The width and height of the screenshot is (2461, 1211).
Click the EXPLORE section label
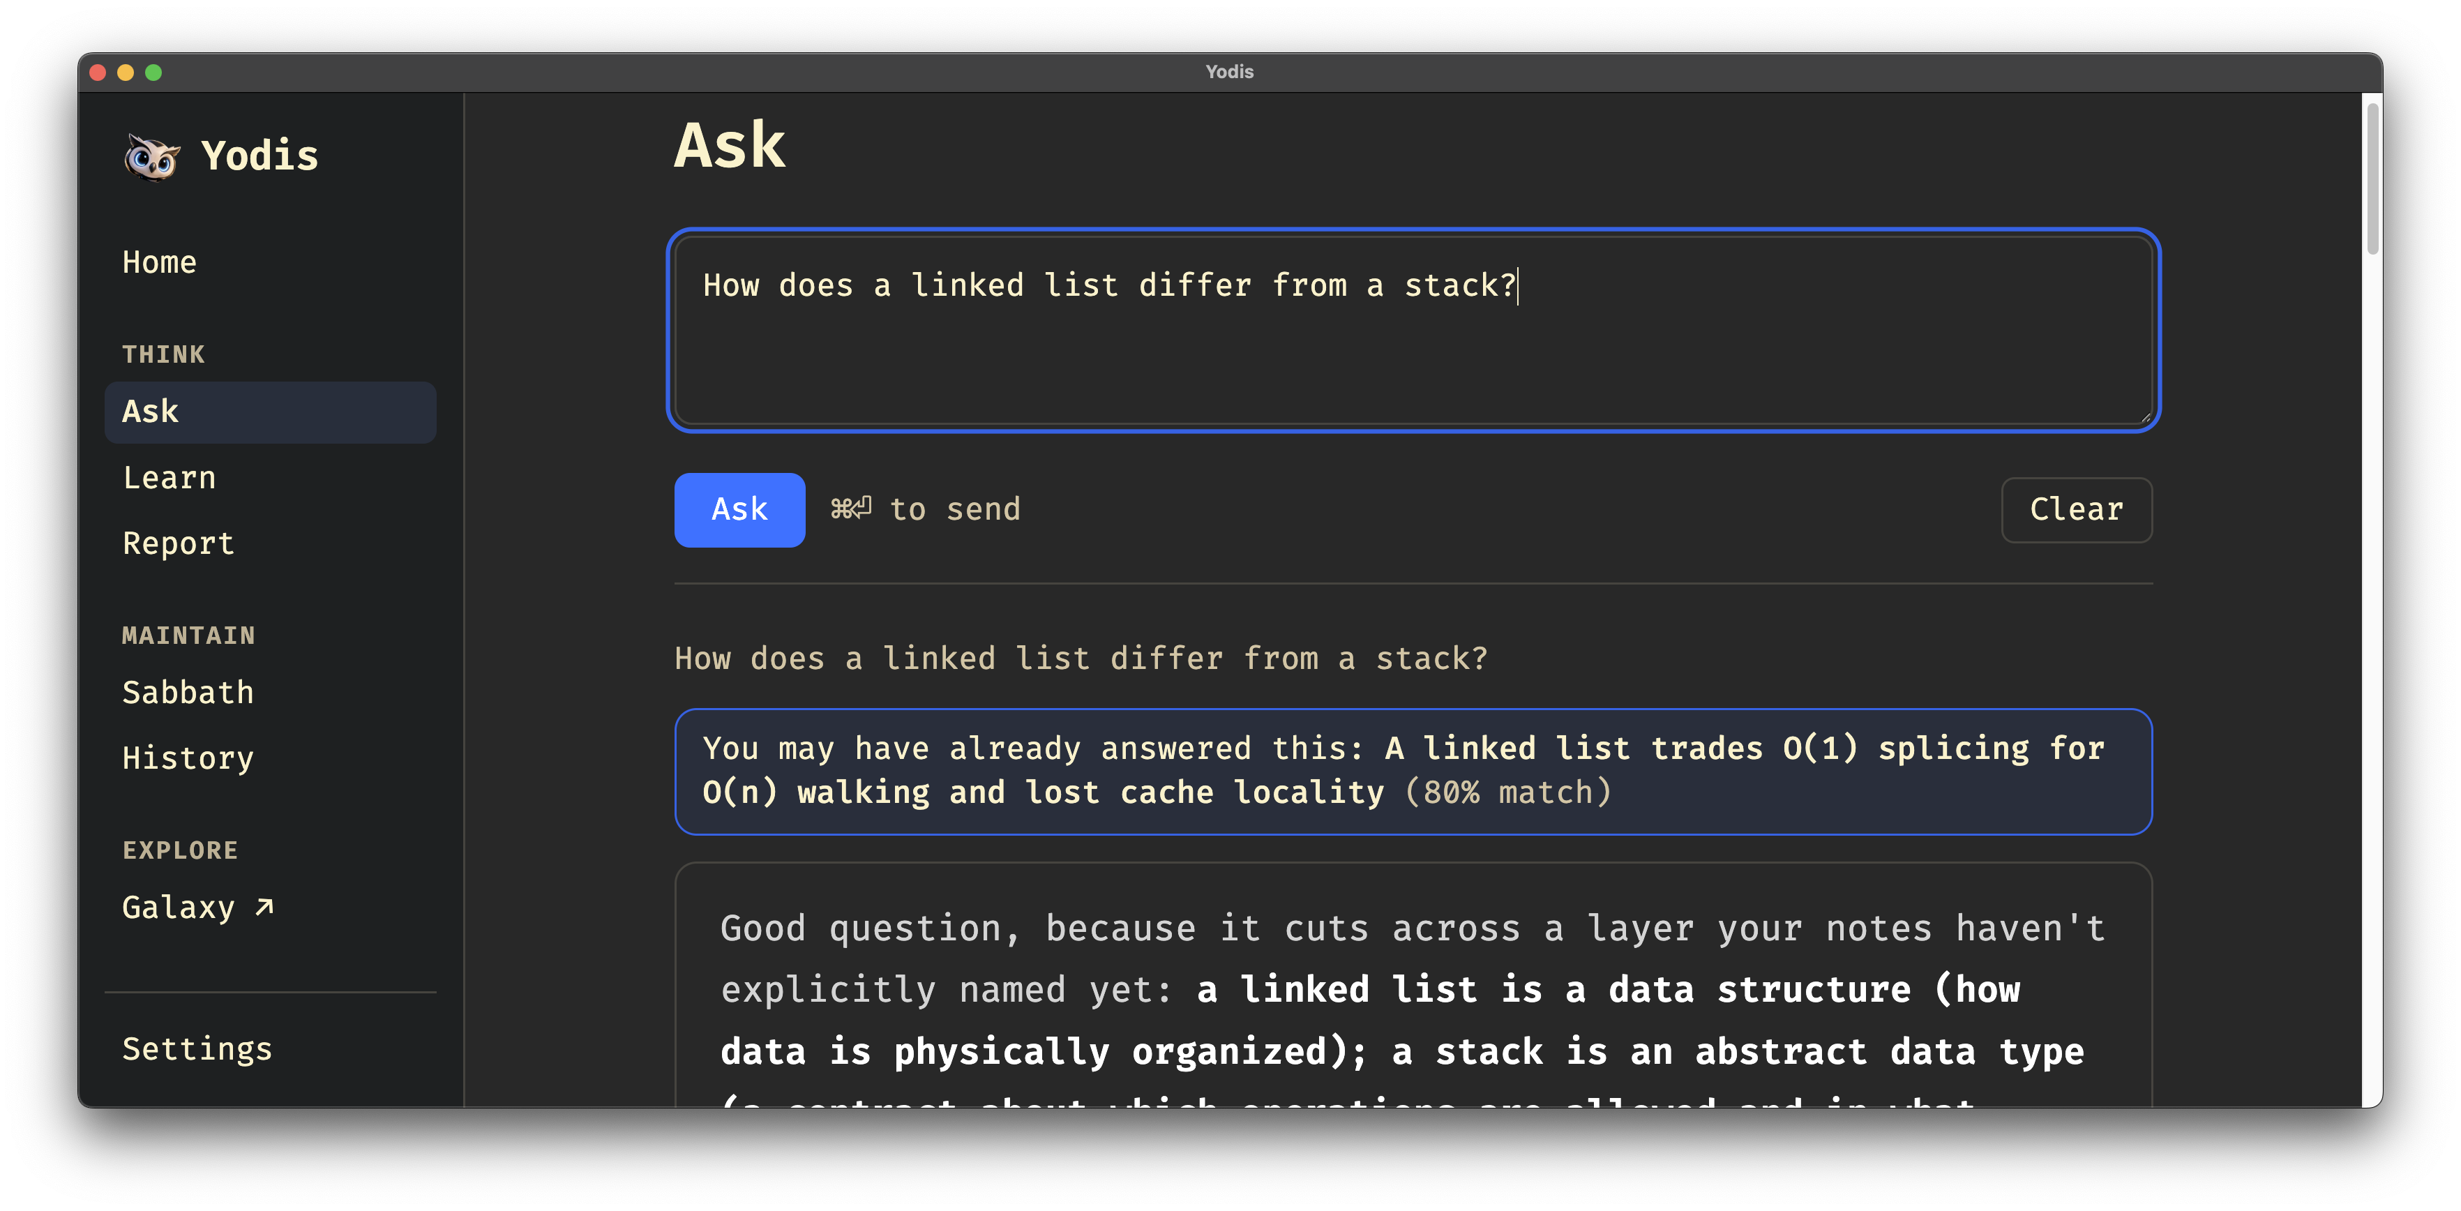pos(179,850)
